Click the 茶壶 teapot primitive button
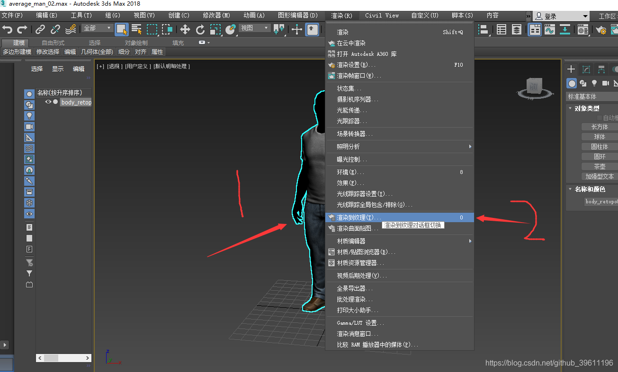Image resolution: width=618 pixels, height=372 pixels. [600, 166]
